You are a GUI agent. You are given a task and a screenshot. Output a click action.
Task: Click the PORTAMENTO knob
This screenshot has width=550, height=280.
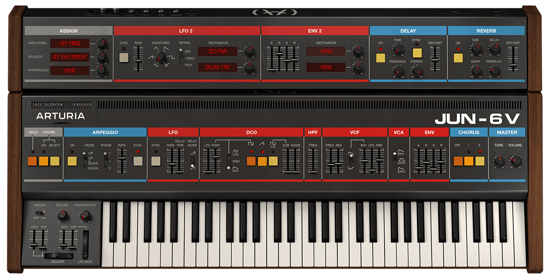(x=85, y=215)
